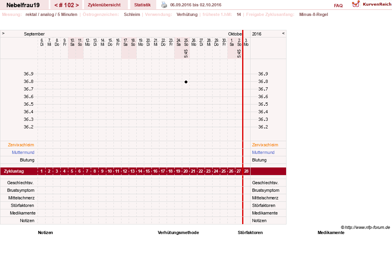Click the Zyklustag row header
This screenshot has width=392, height=256.
(14, 171)
